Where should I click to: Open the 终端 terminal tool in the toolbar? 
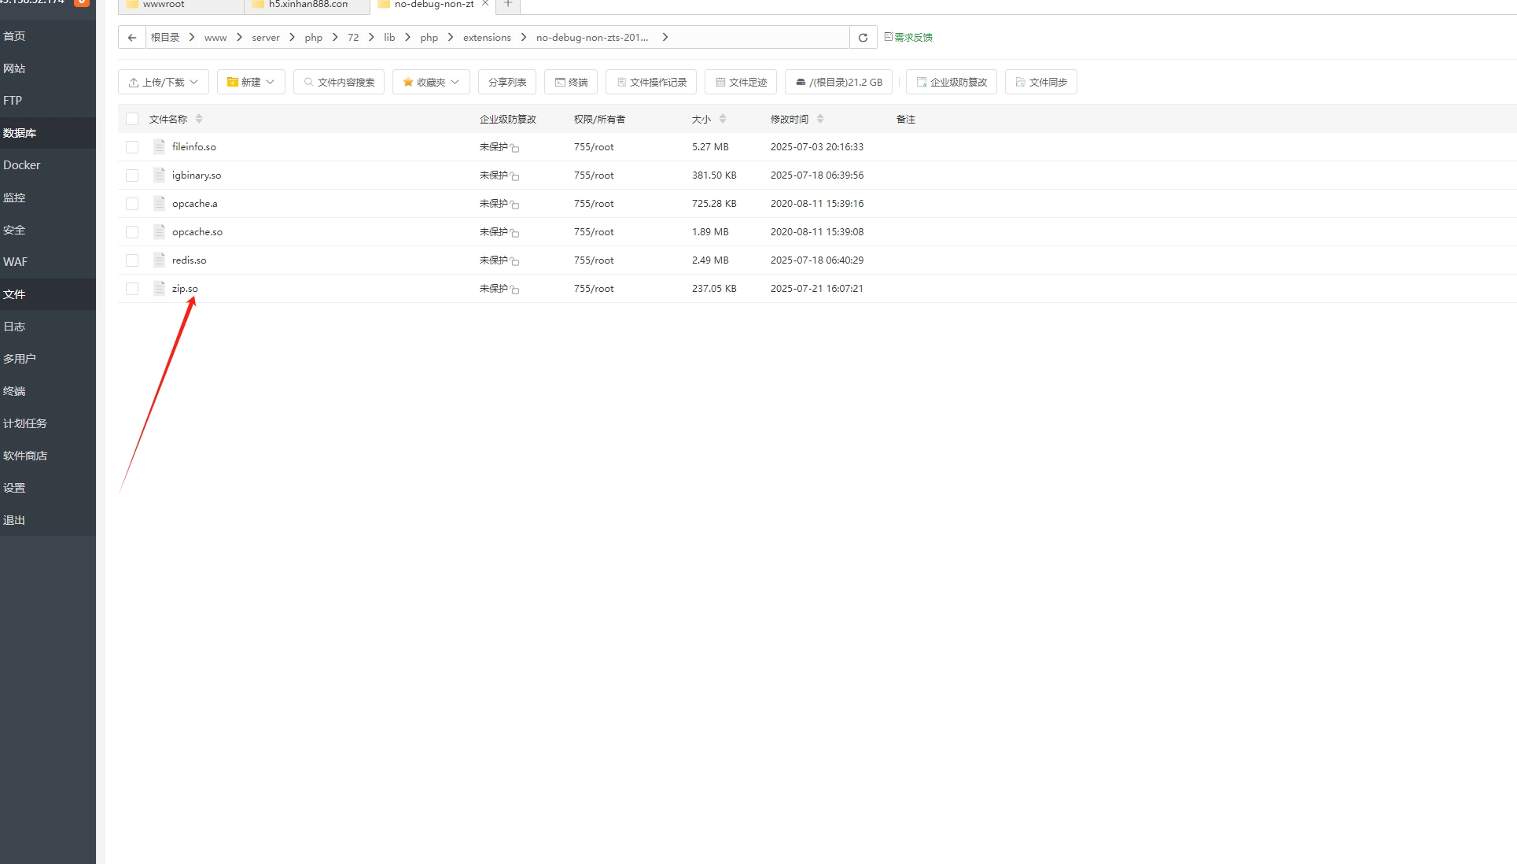click(x=571, y=82)
